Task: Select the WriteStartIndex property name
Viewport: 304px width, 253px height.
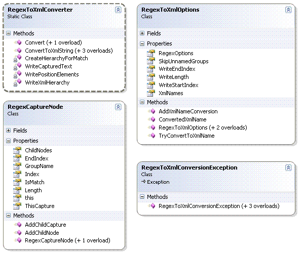Action: coord(178,85)
